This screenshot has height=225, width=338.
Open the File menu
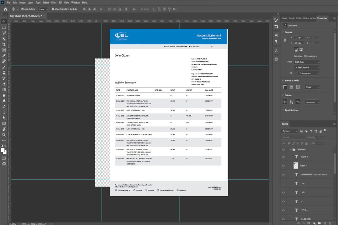8,2
